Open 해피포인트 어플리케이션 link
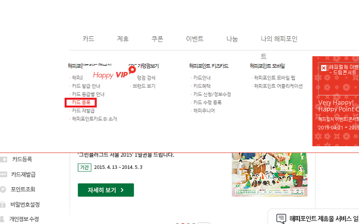 pos(278,86)
